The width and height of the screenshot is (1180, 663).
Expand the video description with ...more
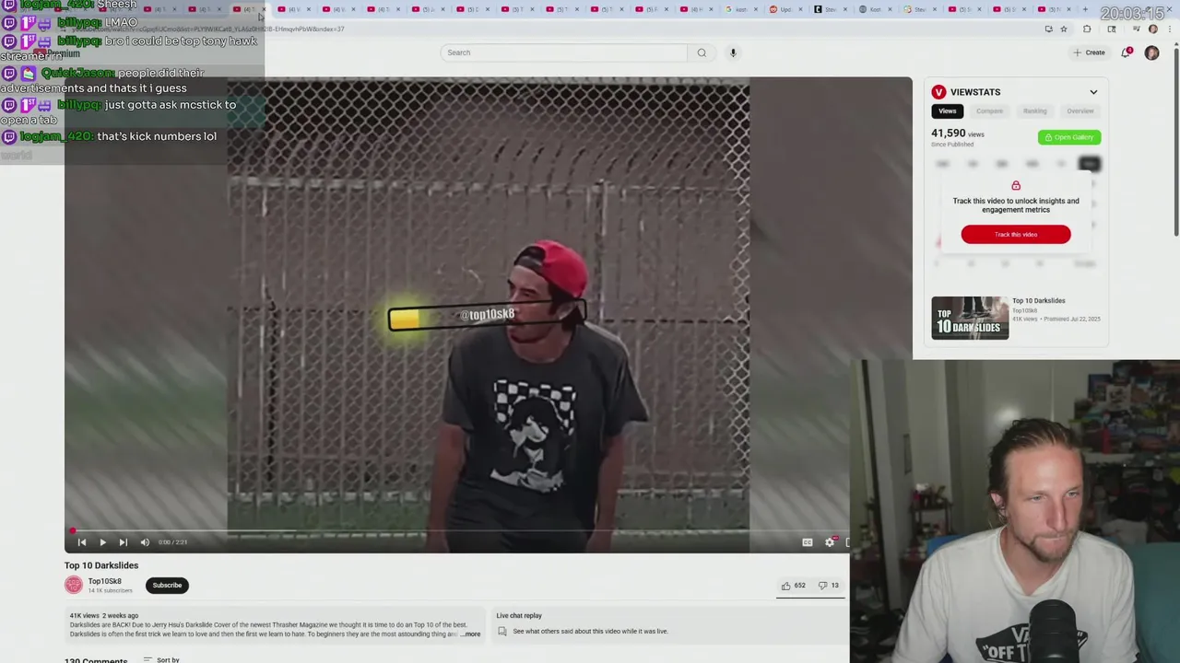tap(470, 634)
